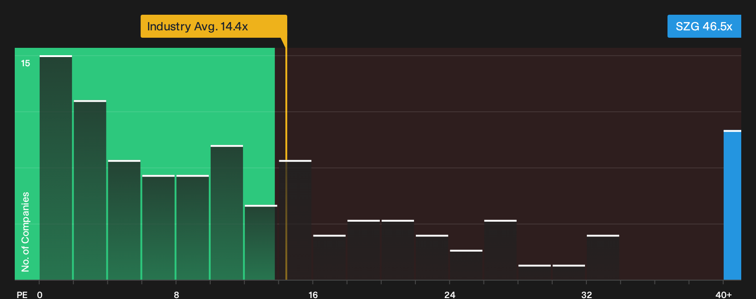756x299 pixels.
Task: Click the y-axis value 15
Action: 25,63
